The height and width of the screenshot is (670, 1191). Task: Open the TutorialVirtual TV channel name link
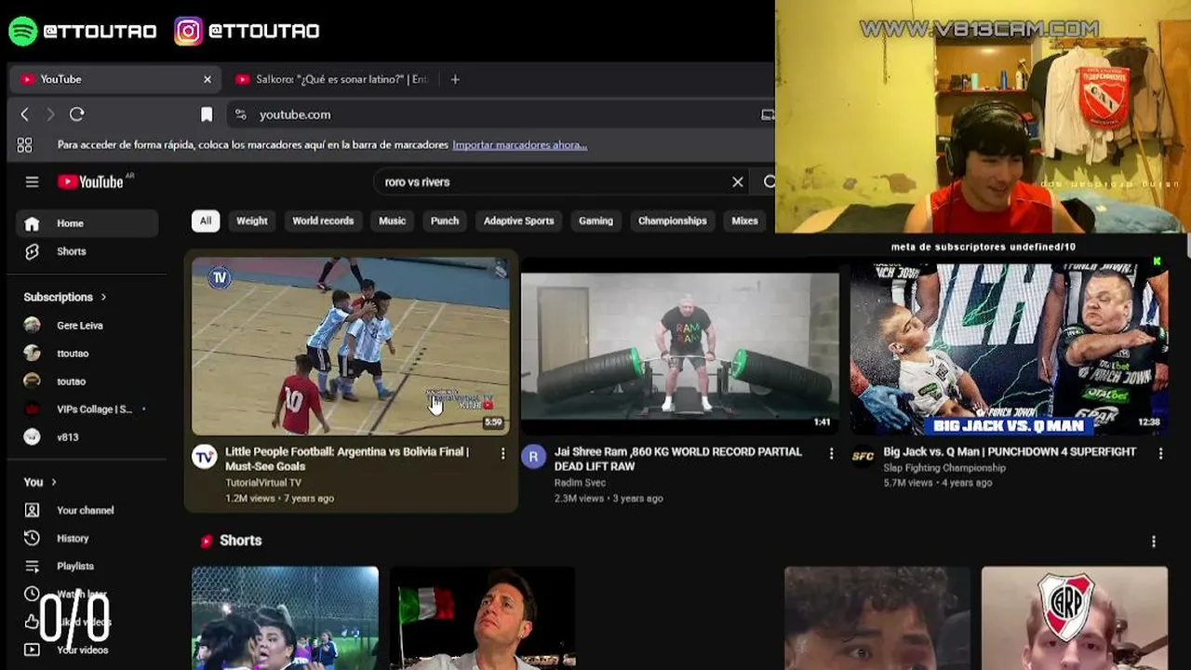[263, 483]
